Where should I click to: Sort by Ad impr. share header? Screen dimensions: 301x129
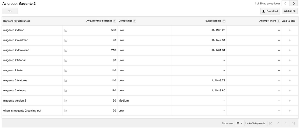[268, 21]
